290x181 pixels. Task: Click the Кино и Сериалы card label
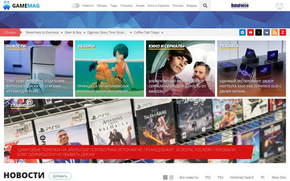coord(166,46)
